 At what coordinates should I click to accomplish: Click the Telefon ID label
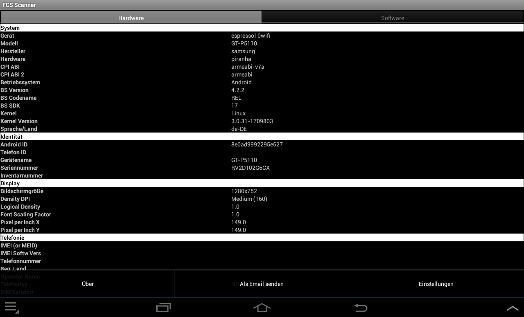[x=14, y=152]
